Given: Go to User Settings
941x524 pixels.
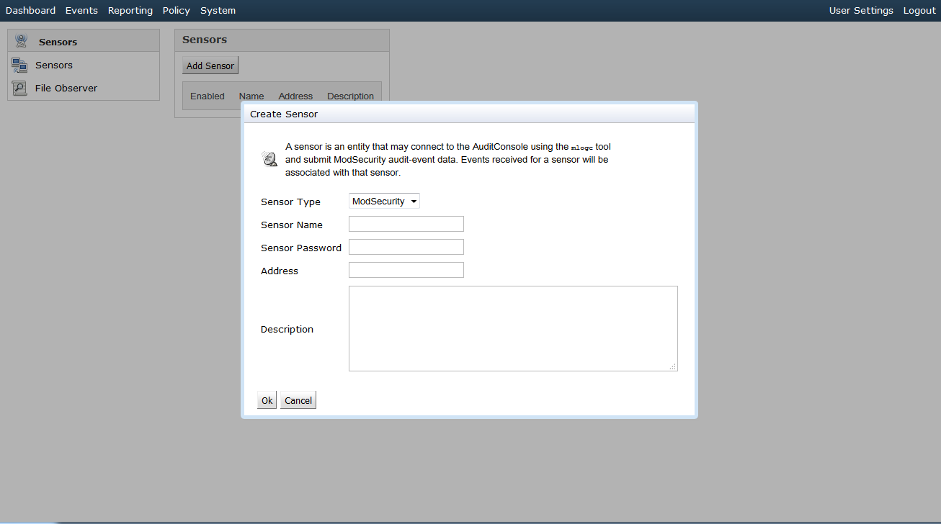Looking at the screenshot, I should tap(861, 11).
